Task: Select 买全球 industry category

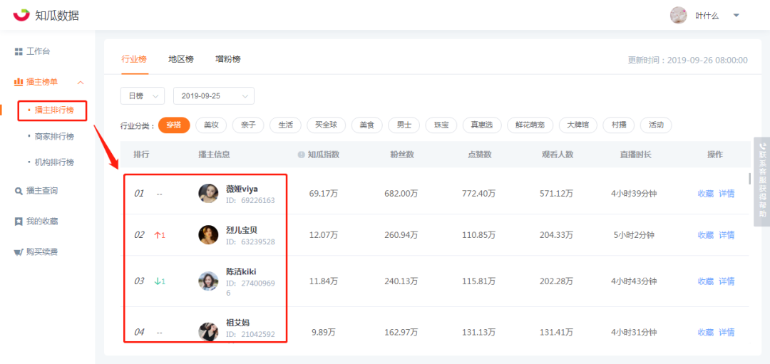Action: 326,125
